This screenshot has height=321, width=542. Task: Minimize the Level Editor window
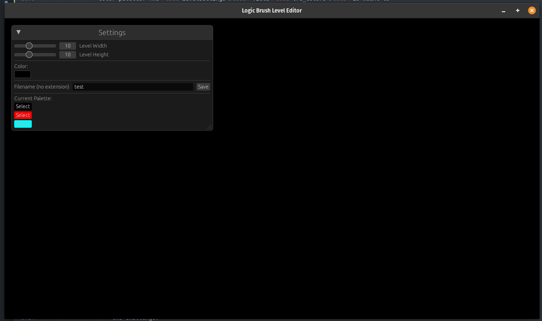(x=504, y=11)
